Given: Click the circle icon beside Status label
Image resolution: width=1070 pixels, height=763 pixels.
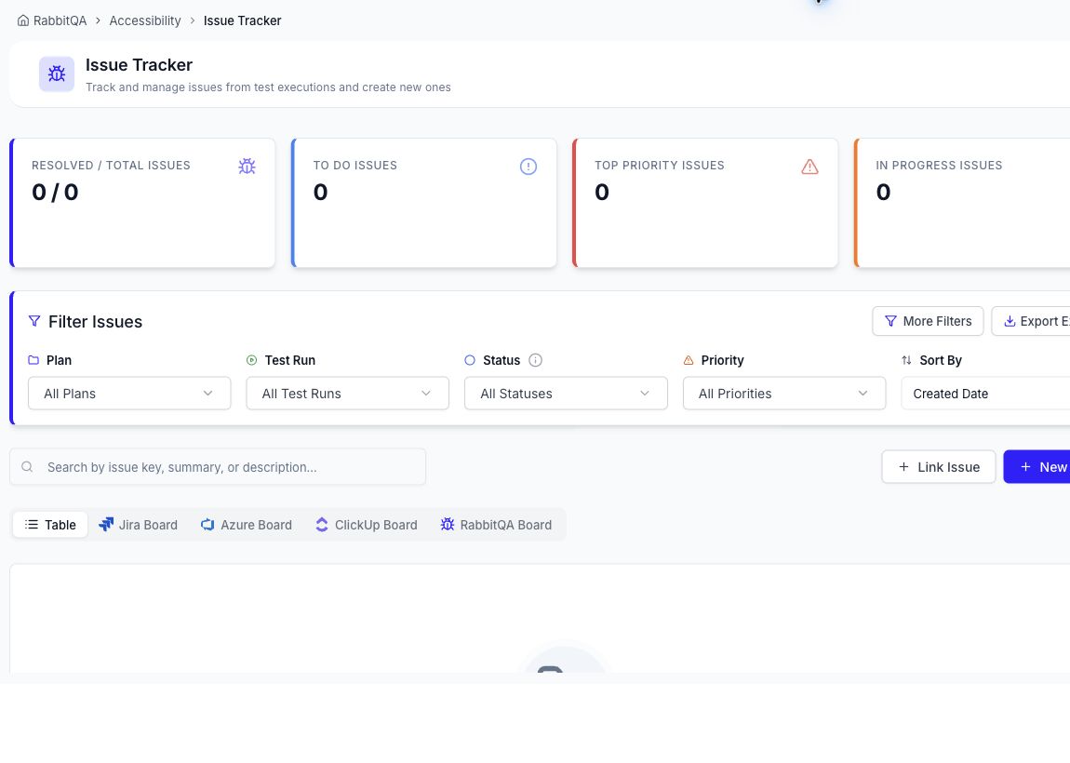Looking at the screenshot, I should point(470,360).
